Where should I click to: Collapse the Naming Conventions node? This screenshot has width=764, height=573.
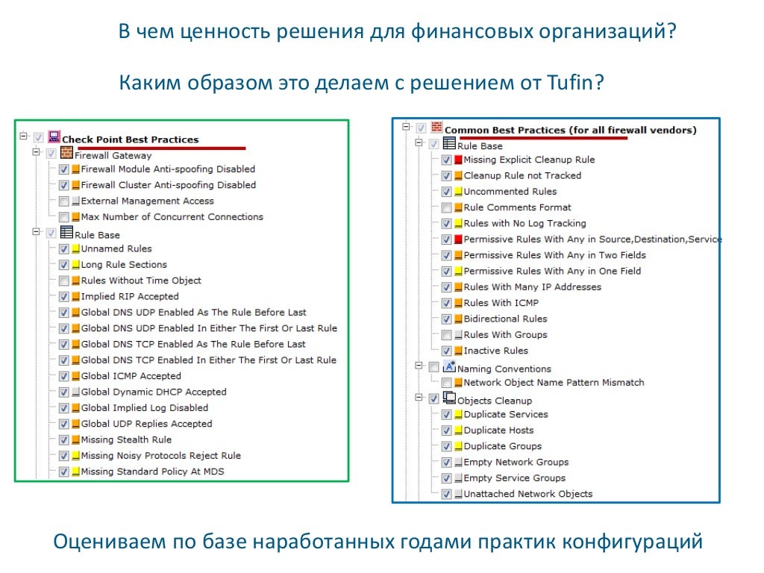(419, 366)
